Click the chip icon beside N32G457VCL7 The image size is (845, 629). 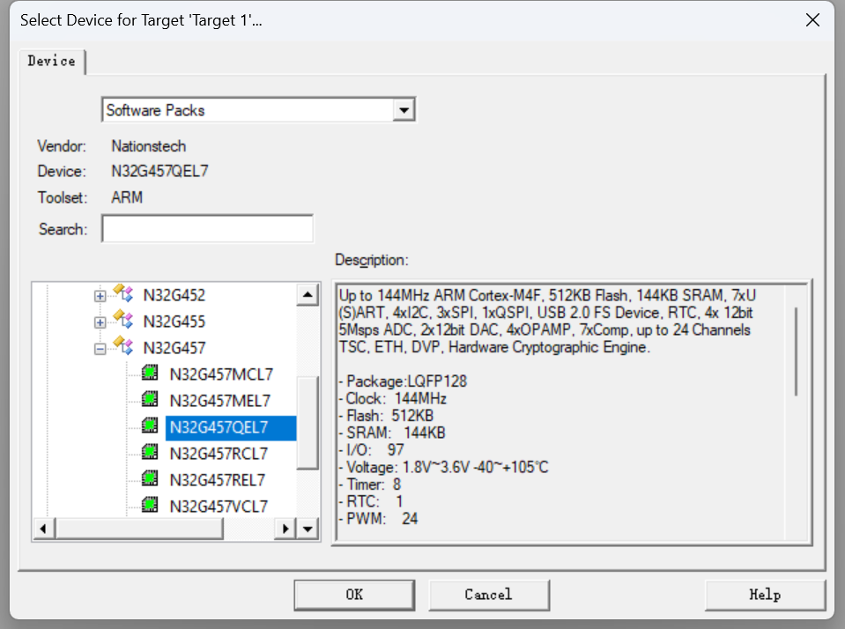pos(150,505)
